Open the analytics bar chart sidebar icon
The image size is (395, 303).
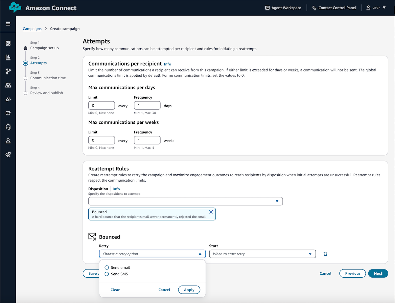coord(8,57)
